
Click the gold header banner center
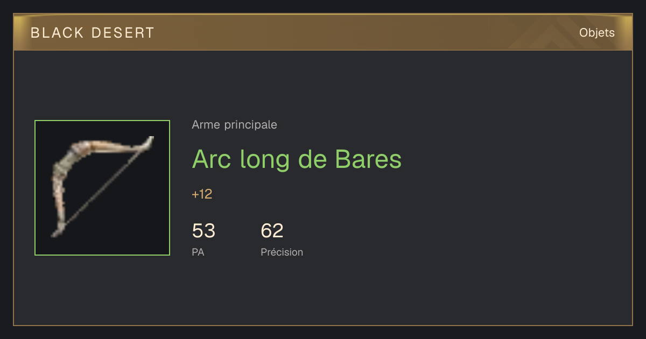[x=323, y=32]
